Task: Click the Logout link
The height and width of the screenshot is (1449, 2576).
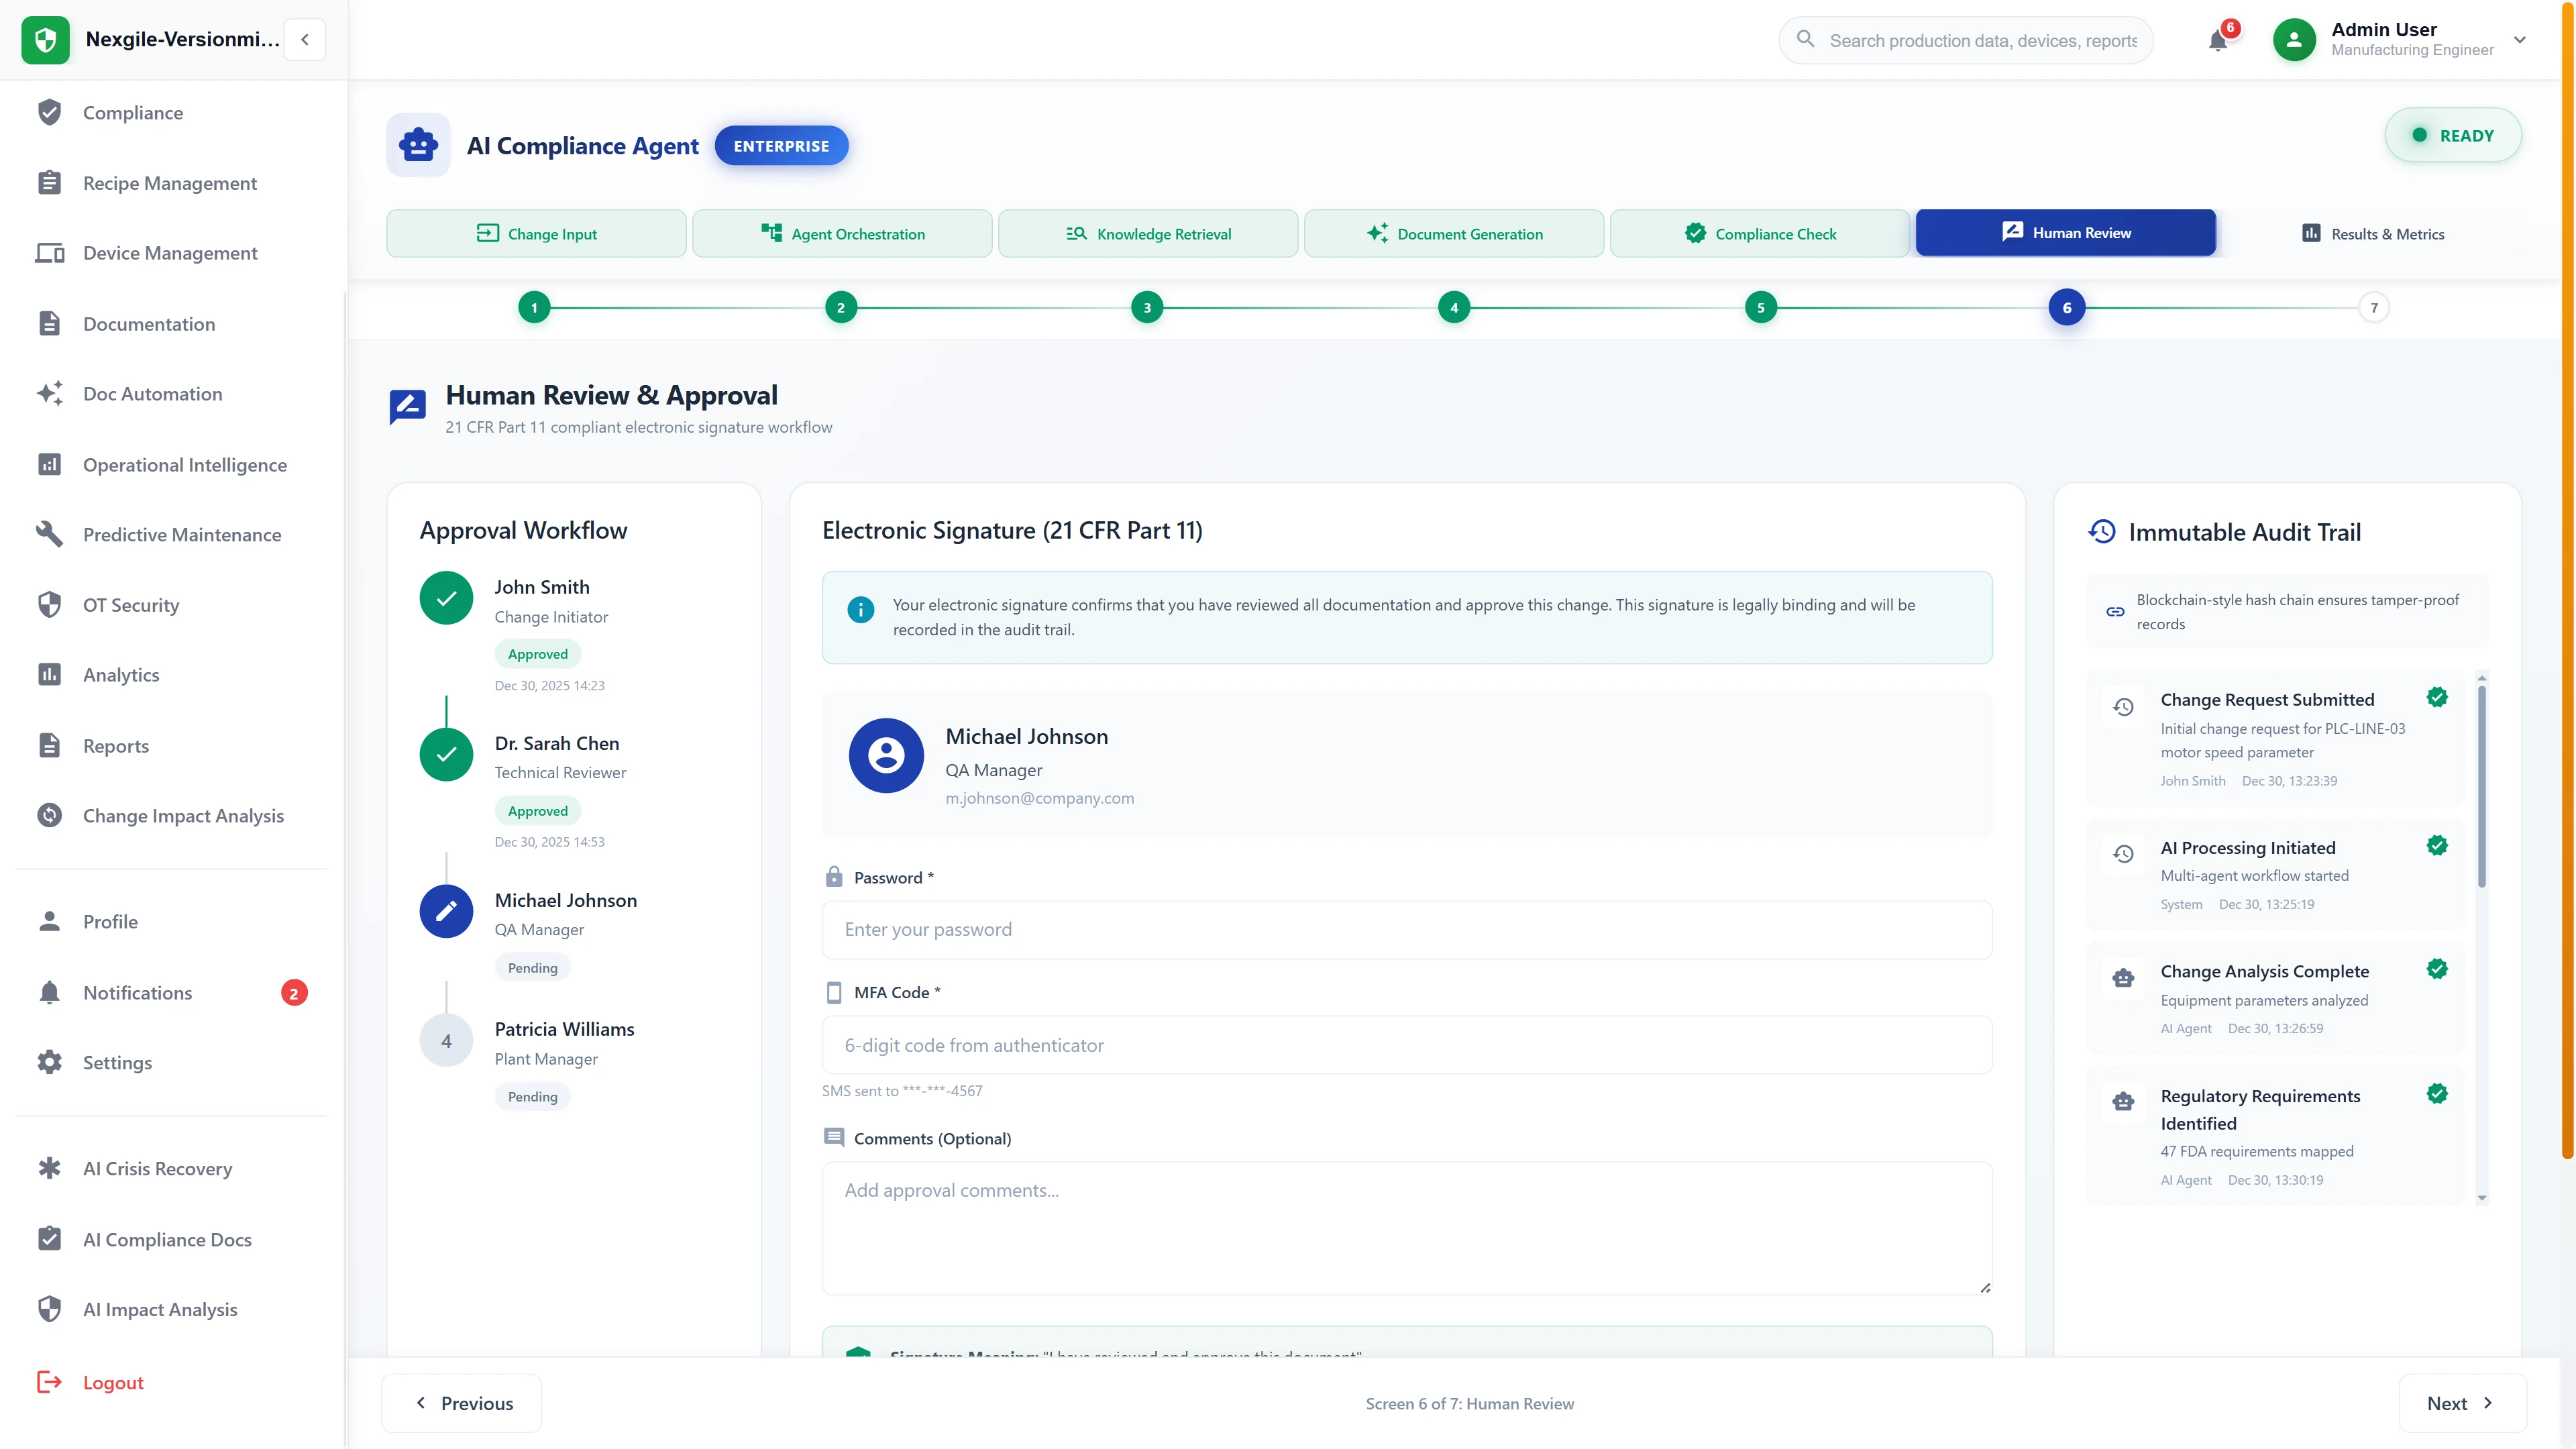Action: [x=113, y=1382]
